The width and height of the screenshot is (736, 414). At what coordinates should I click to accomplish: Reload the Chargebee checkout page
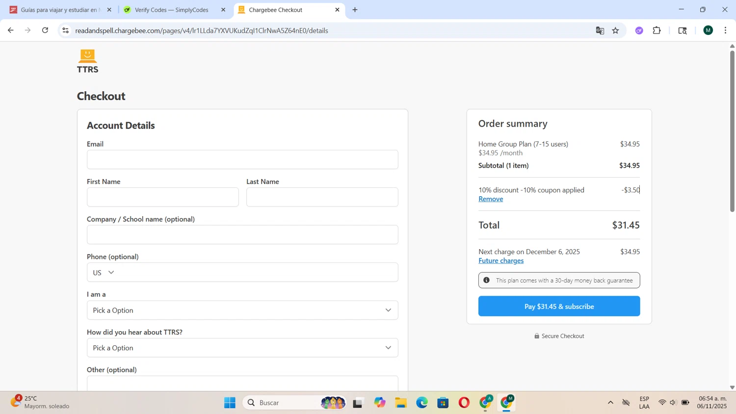[45, 30]
